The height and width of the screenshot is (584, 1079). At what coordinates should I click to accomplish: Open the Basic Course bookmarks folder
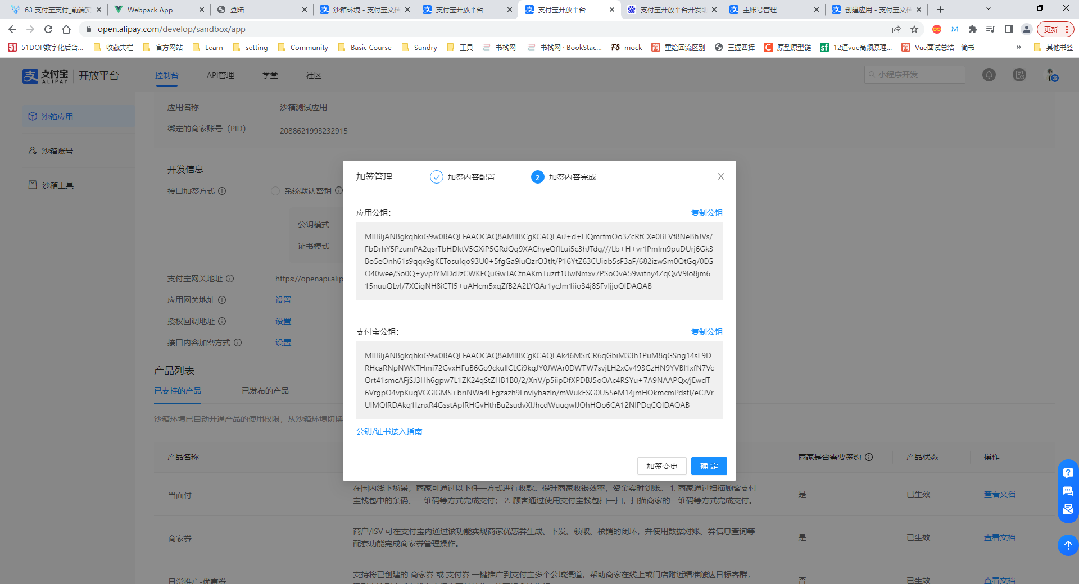[x=365, y=48]
